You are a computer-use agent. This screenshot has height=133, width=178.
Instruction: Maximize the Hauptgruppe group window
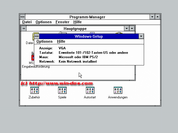click(132, 29)
